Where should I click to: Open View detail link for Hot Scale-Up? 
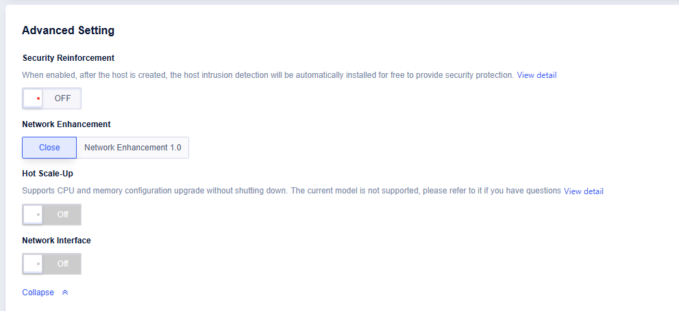pyautogui.click(x=583, y=191)
